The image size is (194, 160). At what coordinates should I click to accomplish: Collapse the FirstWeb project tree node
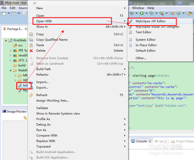coord(6,41)
